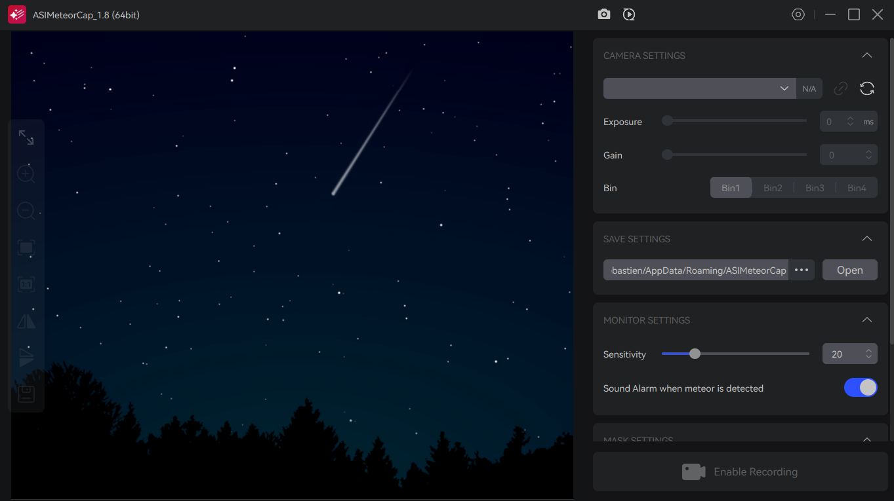Click the N/A camera status label
The width and height of the screenshot is (894, 501).
(x=809, y=88)
